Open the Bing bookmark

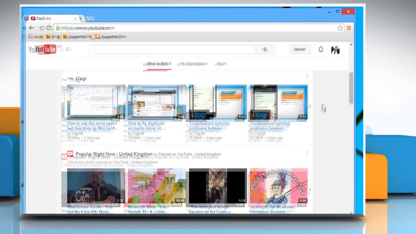(x=53, y=37)
